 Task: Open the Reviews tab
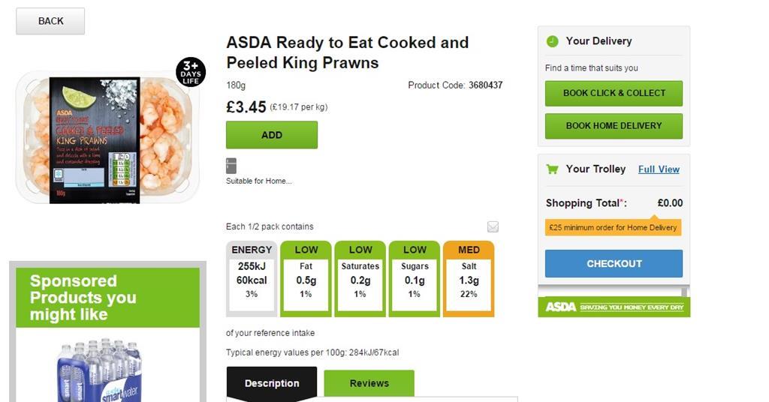point(369,383)
